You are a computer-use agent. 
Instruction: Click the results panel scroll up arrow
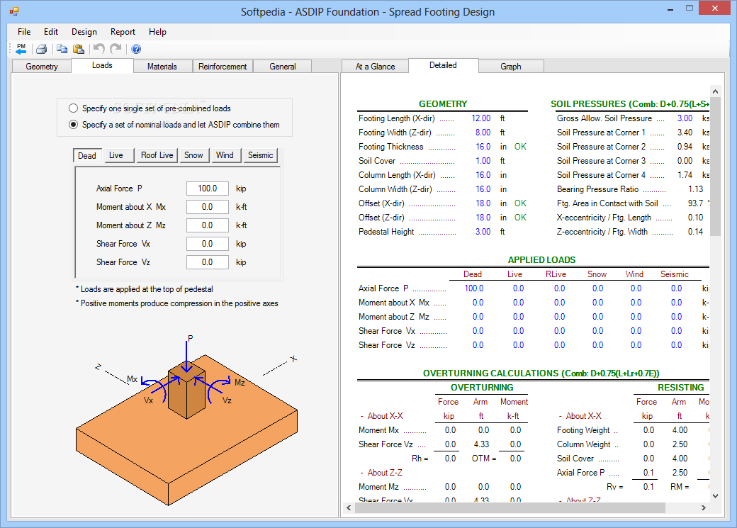point(715,91)
